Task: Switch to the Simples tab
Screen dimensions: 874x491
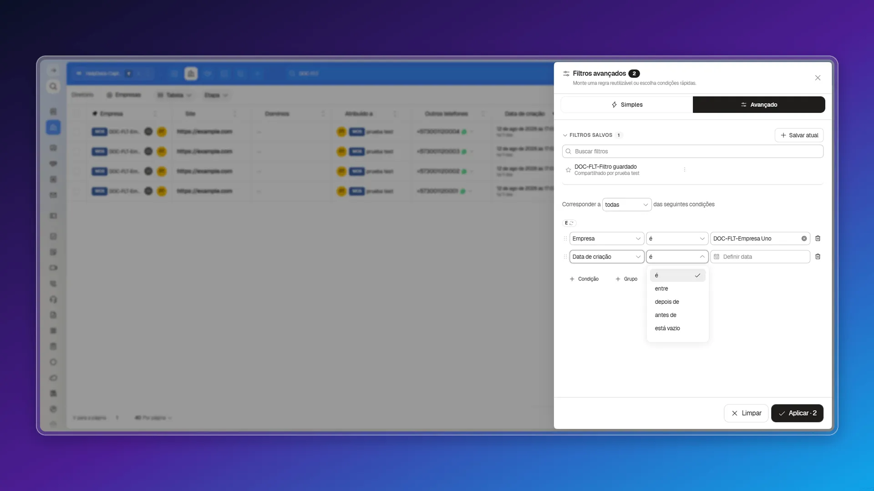Action: coord(627,105)
